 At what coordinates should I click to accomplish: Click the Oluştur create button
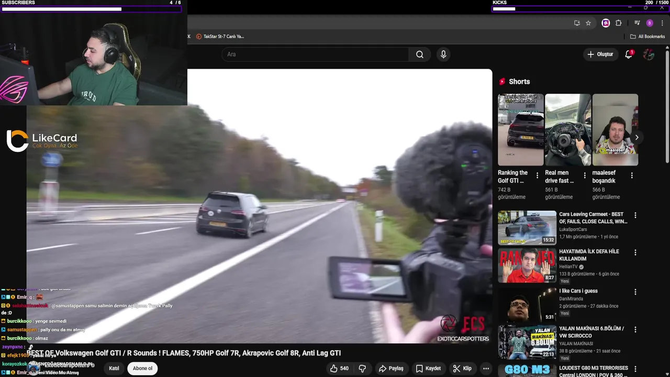pyautogui.click(x=600, y=54)
